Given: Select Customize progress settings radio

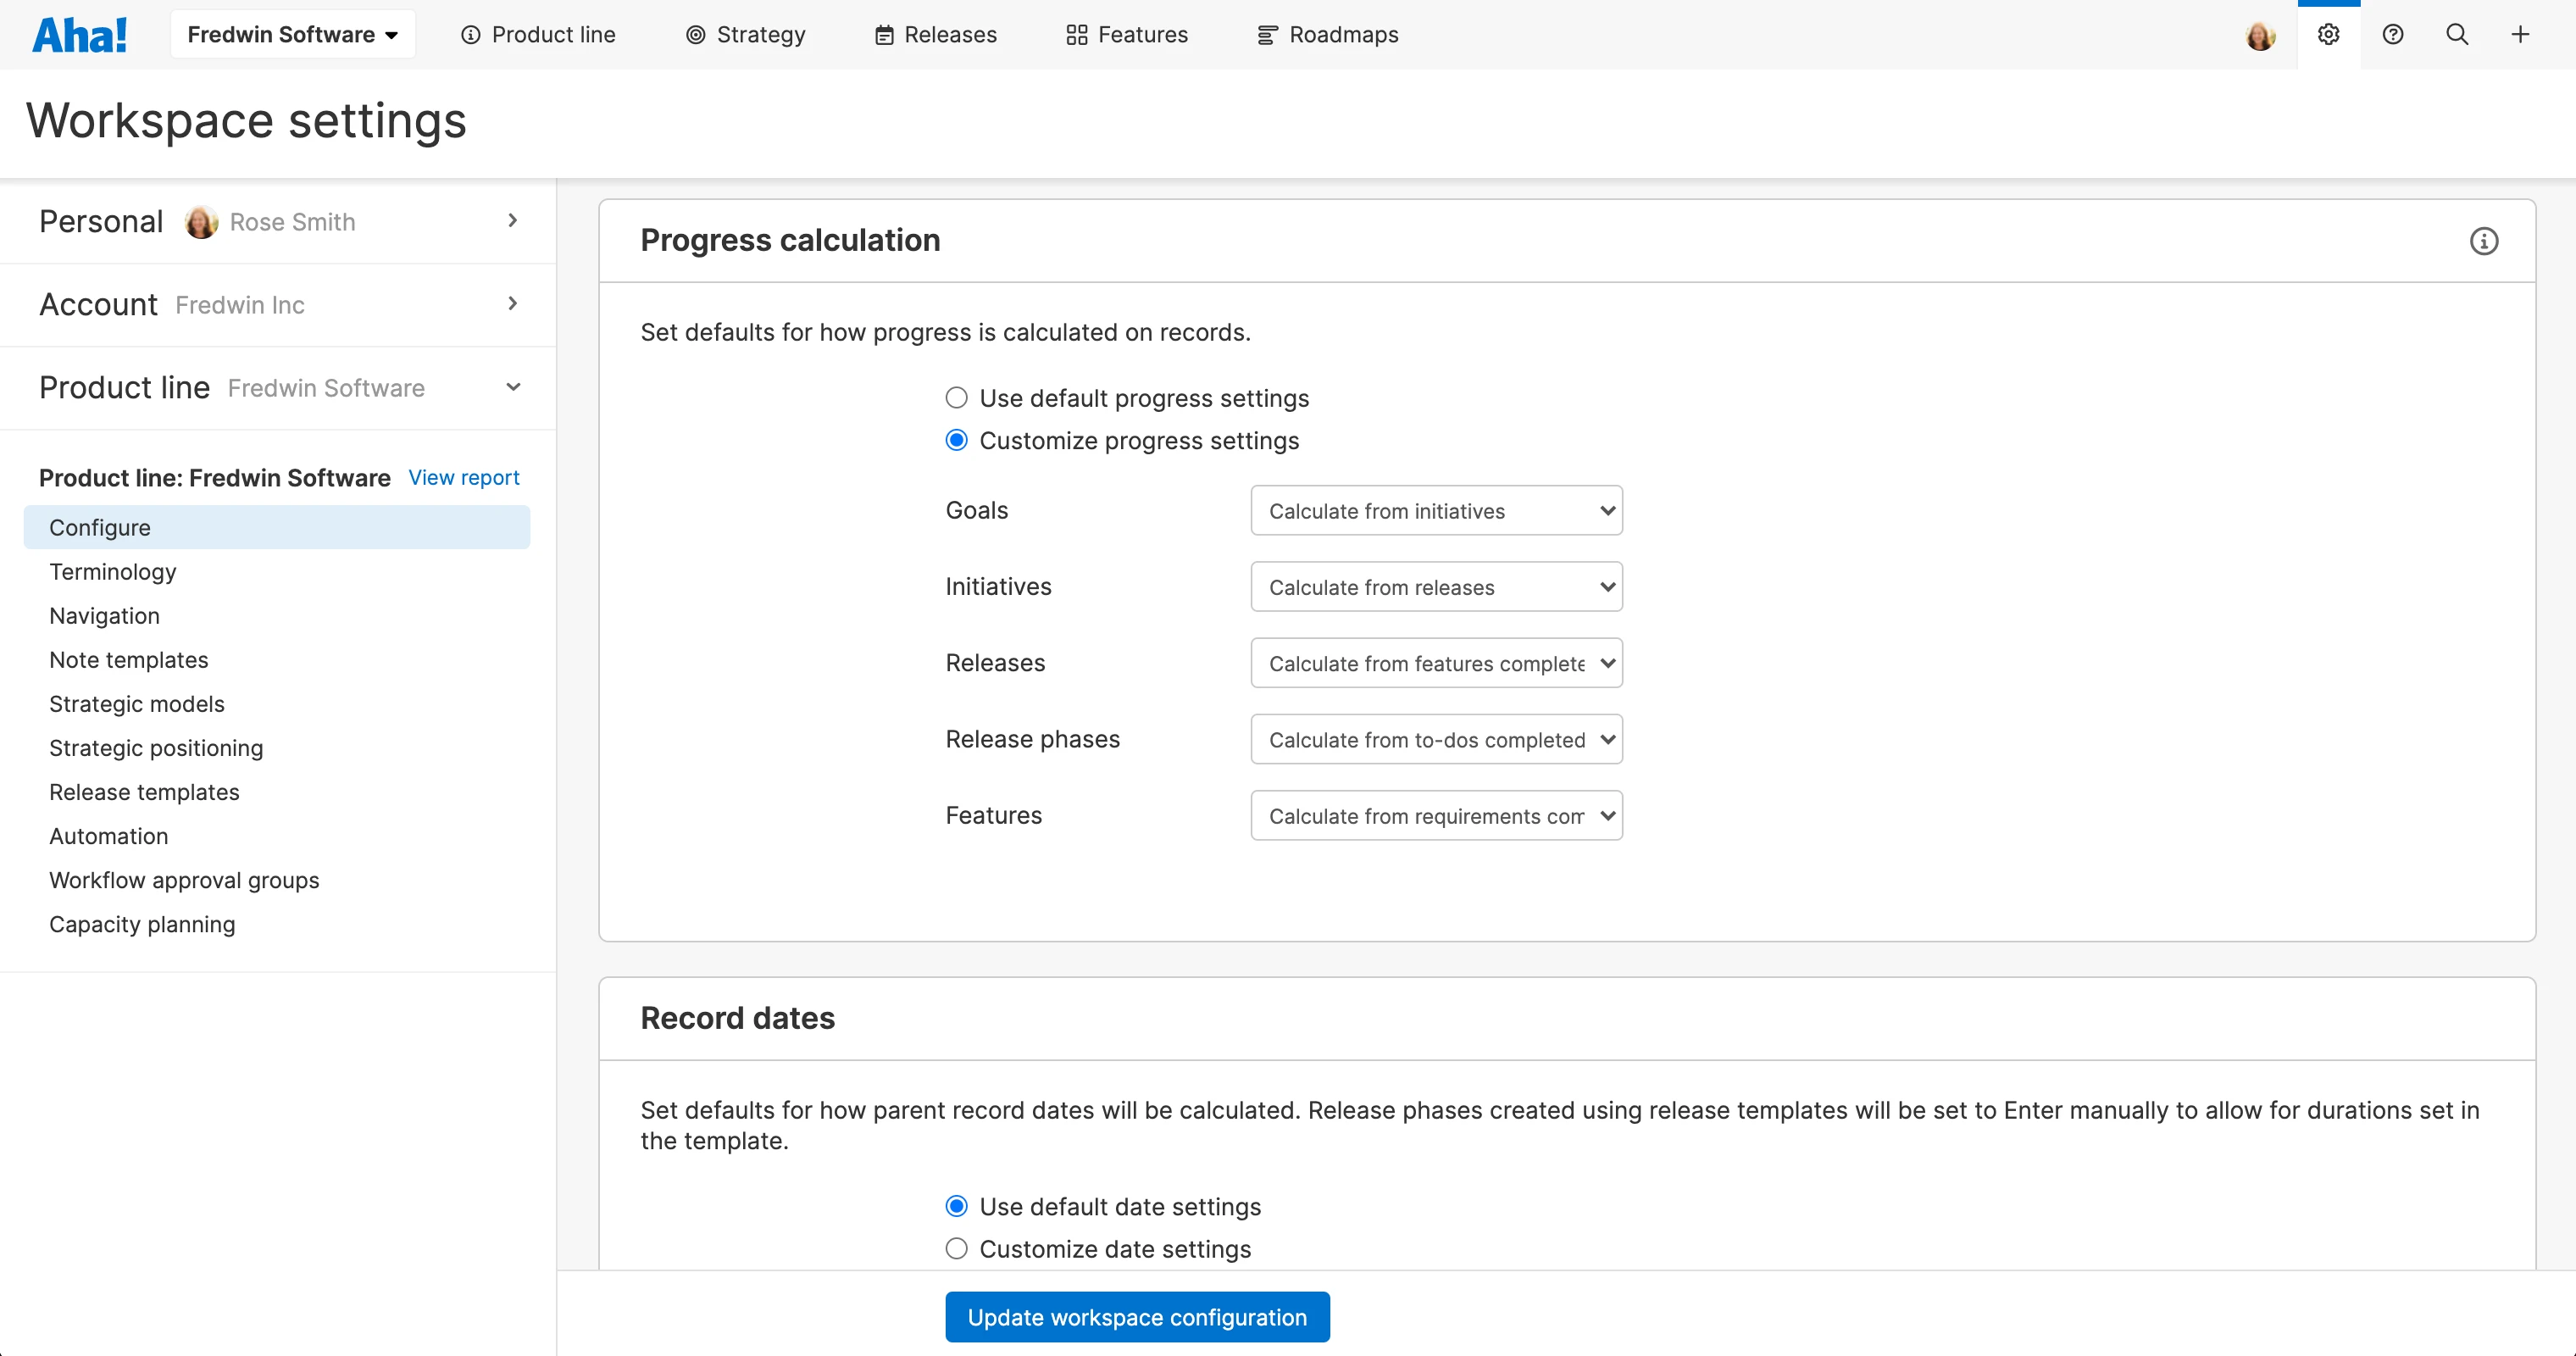Looking at the screenshot, I should 956,441.
